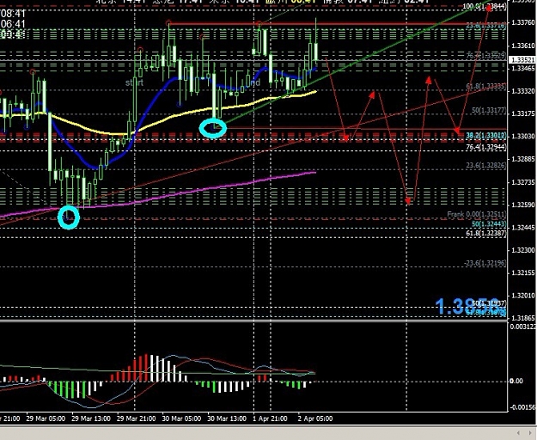Select Fibonacci level label 61.8(1.32387)
This screenshot has width=537, height=440.
click(486, 233)
